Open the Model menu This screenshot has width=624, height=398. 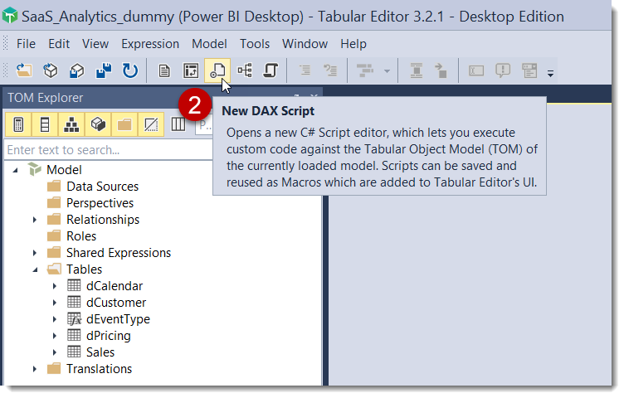pyautogui.click(x=209, y=44)
